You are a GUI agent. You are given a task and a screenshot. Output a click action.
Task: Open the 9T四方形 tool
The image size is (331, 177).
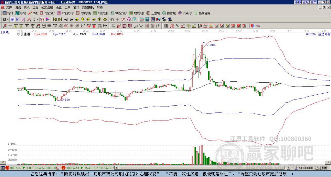[119, 13]
